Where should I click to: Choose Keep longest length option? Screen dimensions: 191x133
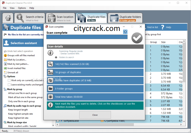point(18,110)
